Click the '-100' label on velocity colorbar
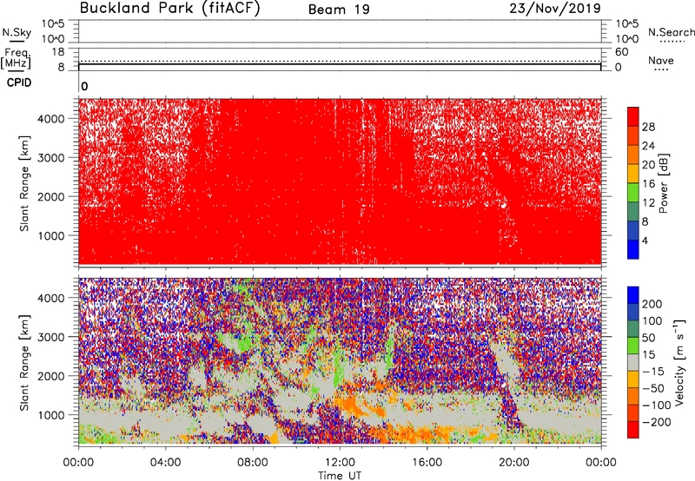 pos(657,405)
